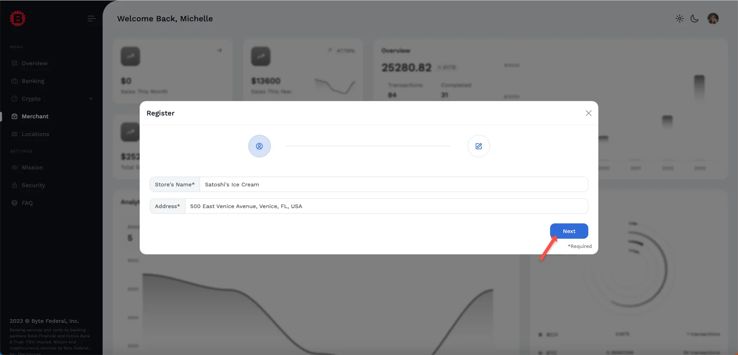Open Mission settings page
The image size is (738, 355).
click(32, 167)
